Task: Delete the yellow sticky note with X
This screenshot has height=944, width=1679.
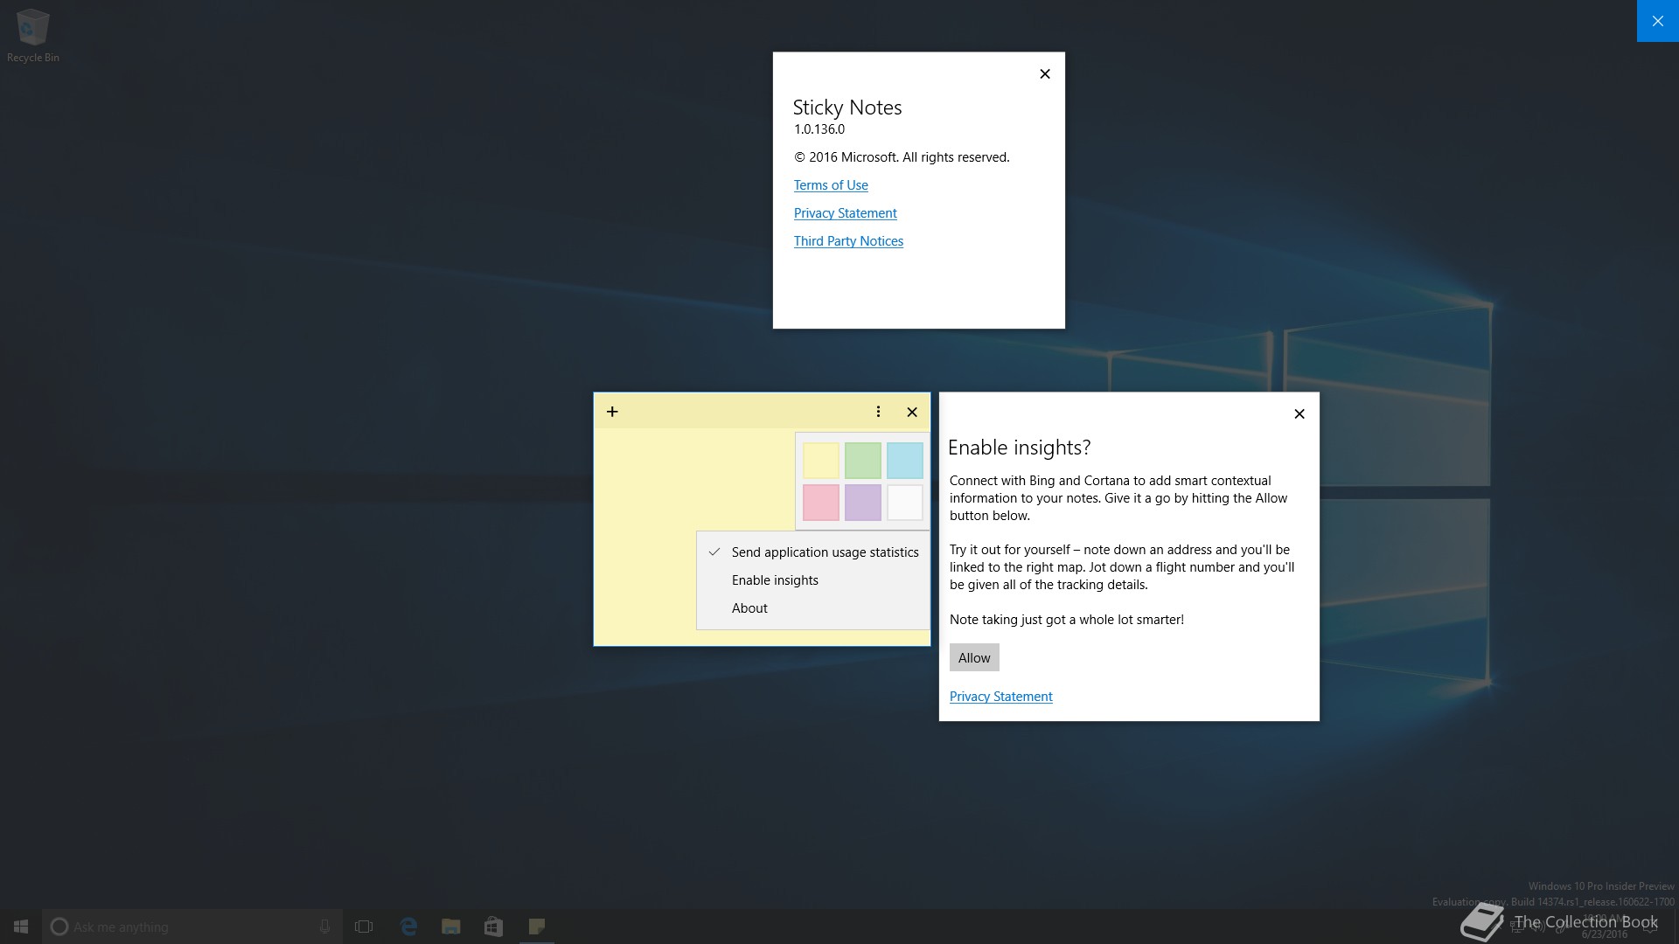Action: click(x=912, y=412)
